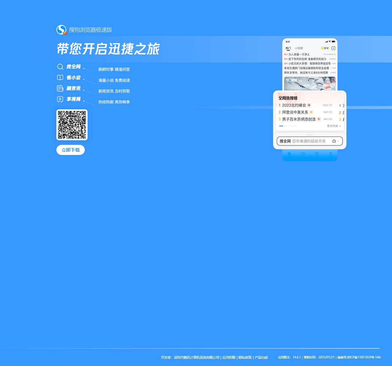Click the tab count icon showing 2

(333, 48)
